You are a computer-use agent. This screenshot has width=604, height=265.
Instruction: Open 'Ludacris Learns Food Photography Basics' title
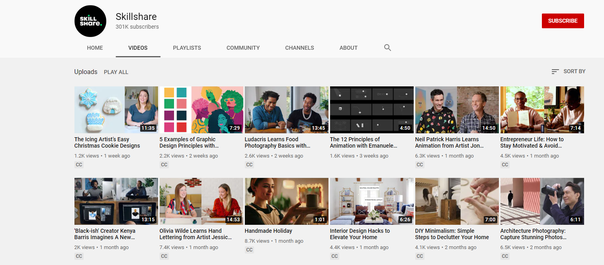pos(278,142)
